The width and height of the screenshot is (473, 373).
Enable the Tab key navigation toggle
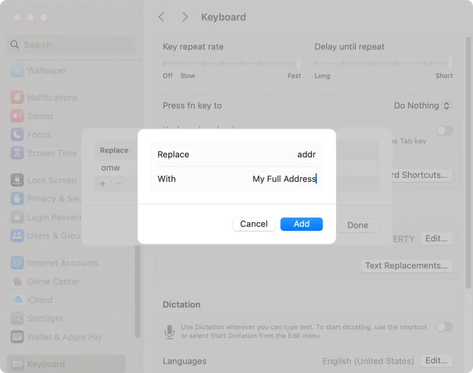click(x=444, y=131)
